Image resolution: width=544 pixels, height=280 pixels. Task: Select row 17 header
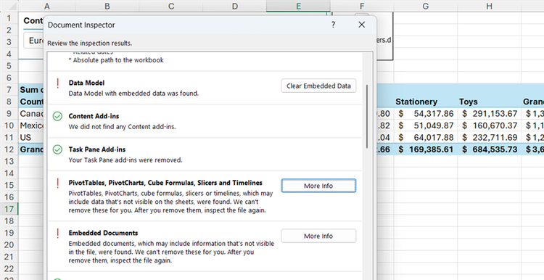(x=9, y=209)
